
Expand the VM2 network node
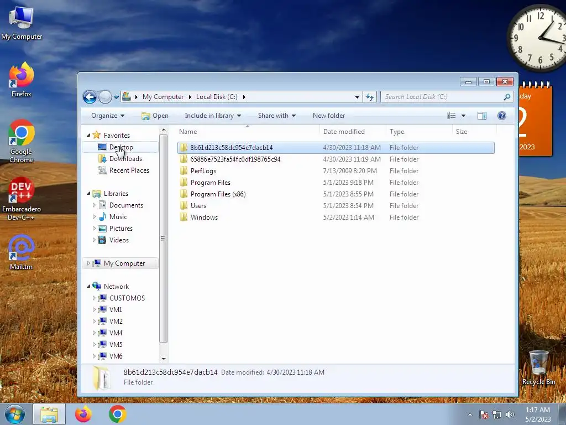coord(94,322)
